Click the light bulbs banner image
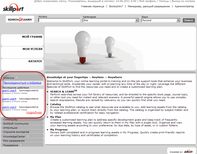Screen dimensions: 197x154 [x=120, y=48]
